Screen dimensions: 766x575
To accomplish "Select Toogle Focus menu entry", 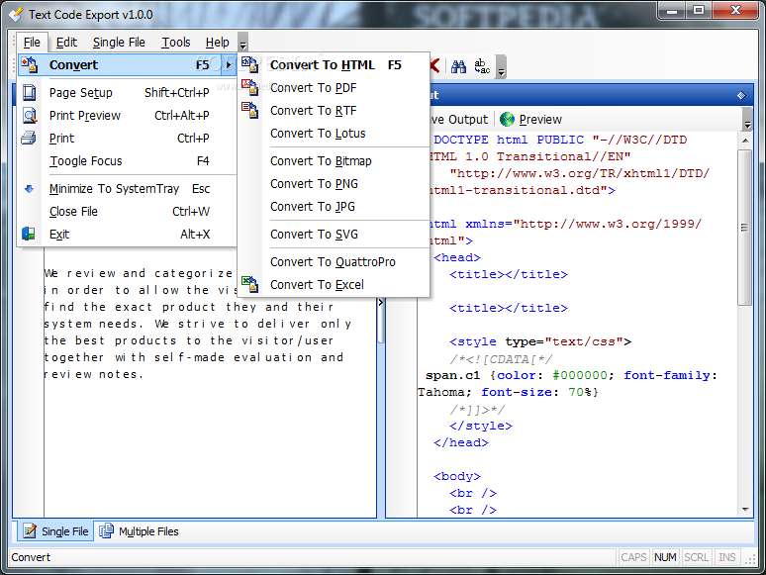I will click(x=127, y=160).
